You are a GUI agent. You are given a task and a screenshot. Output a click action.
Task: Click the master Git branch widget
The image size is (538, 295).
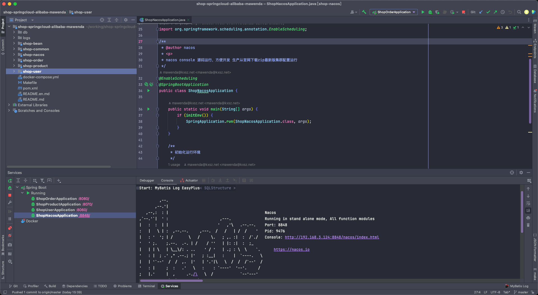521,292
